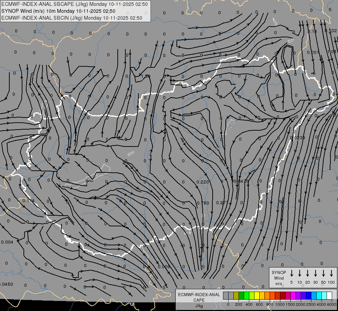The image size is (338, 311).
Task: Click the 5 m/s wind arrow in legend
Action: click(x=291, y=273)
